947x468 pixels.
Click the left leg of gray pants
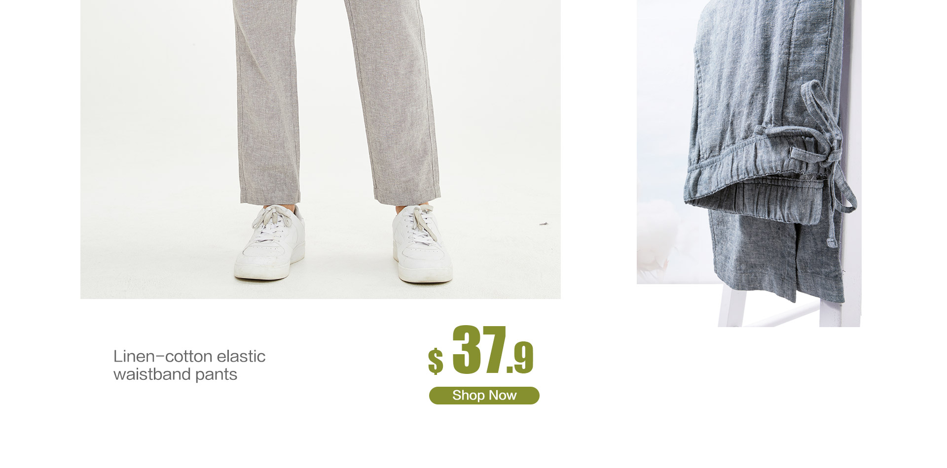coord(268,101)
